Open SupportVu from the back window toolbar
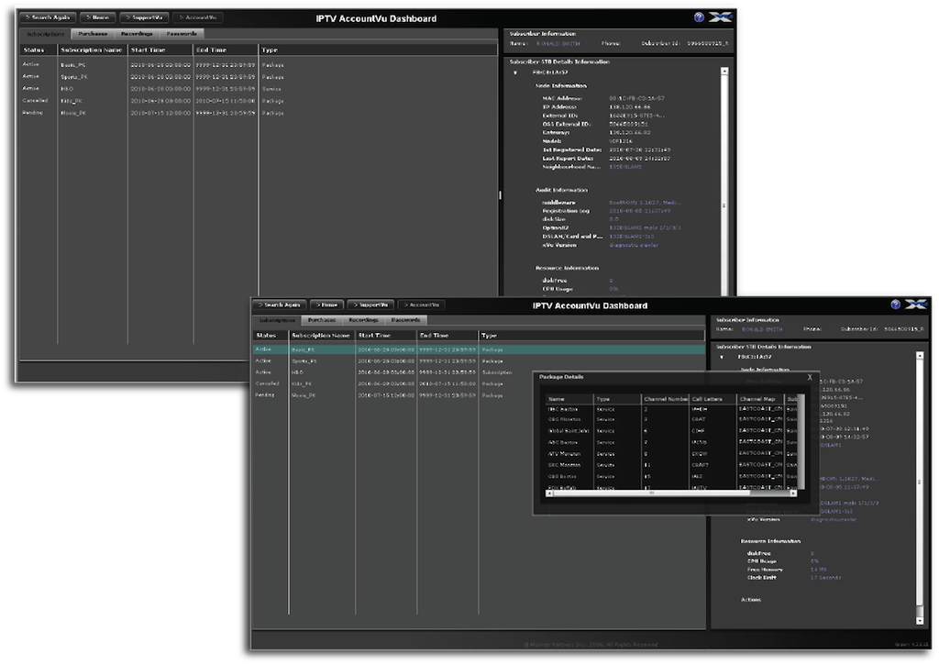This screenshot has height=665, width=939. tap(143, 17)
